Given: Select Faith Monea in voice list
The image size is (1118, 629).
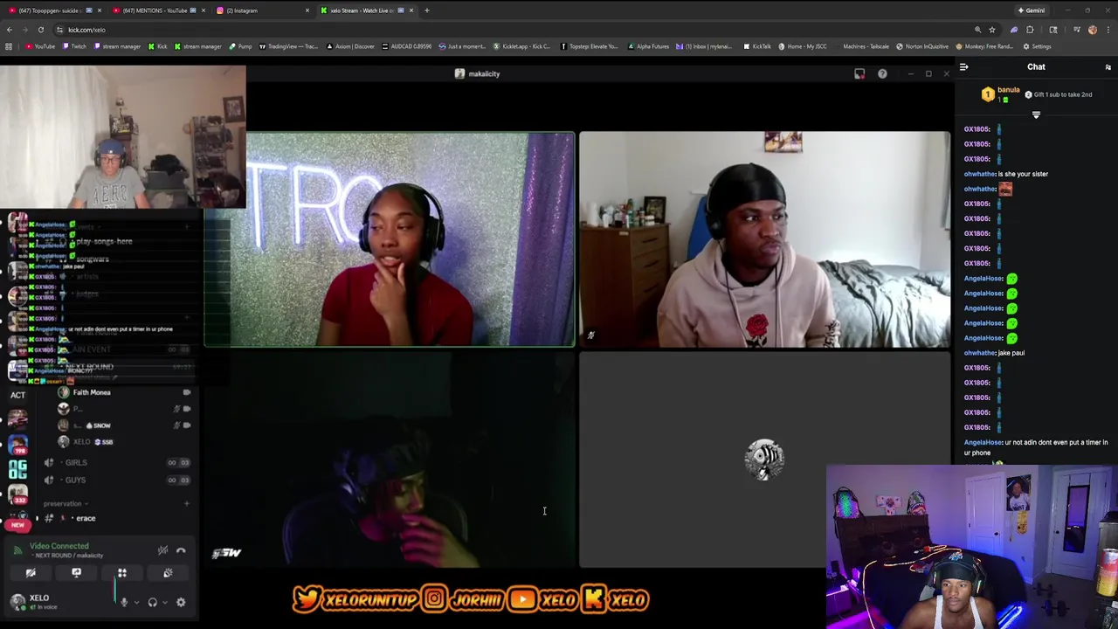Looking at the screenshot, I should 92,392.
